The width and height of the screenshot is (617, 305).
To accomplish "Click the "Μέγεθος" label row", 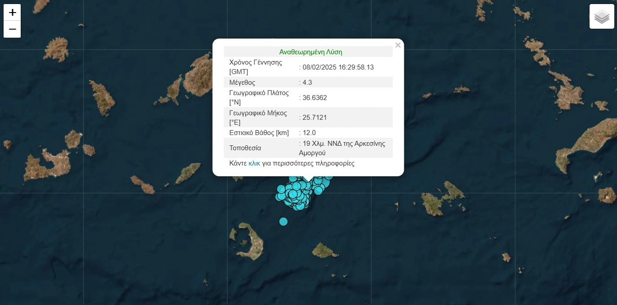I will point(242,83).
